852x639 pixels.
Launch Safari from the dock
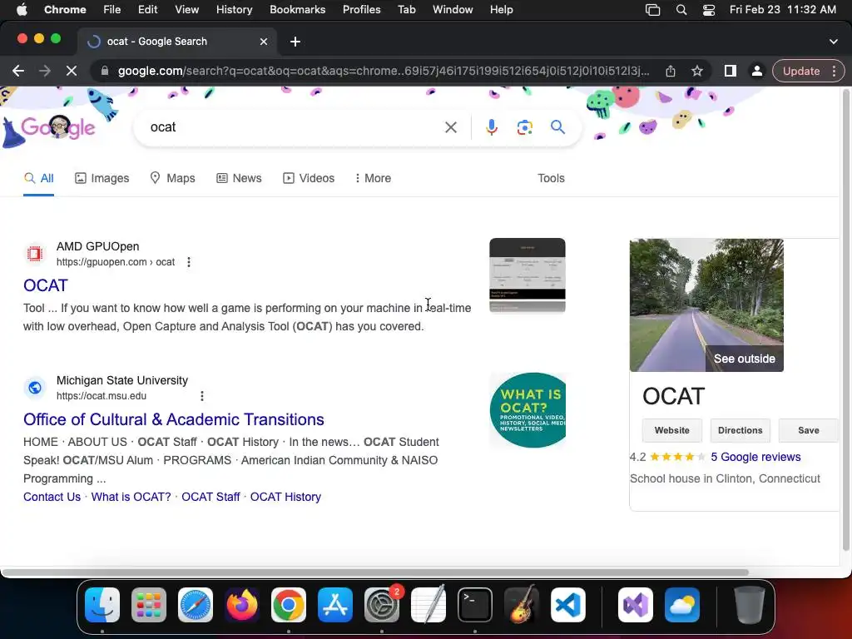(196, 605)
